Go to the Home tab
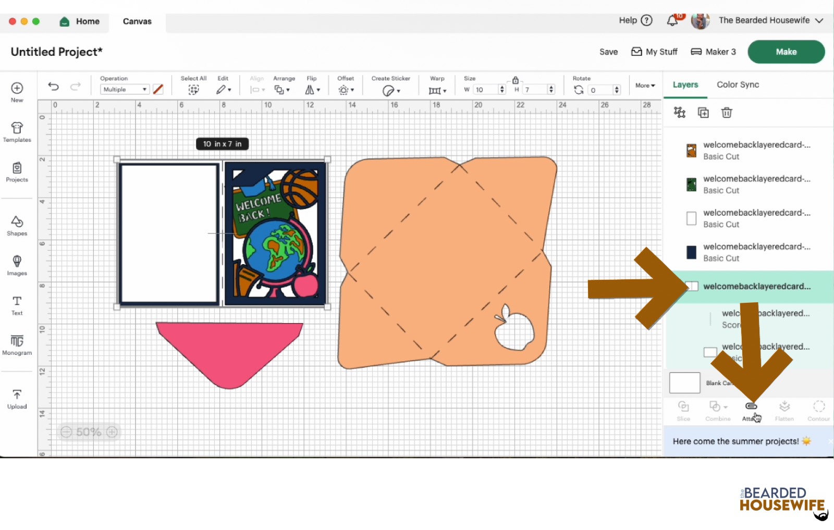Image resolution: width=834 pixels, height=530 pixels. click(x=80, y=21)
